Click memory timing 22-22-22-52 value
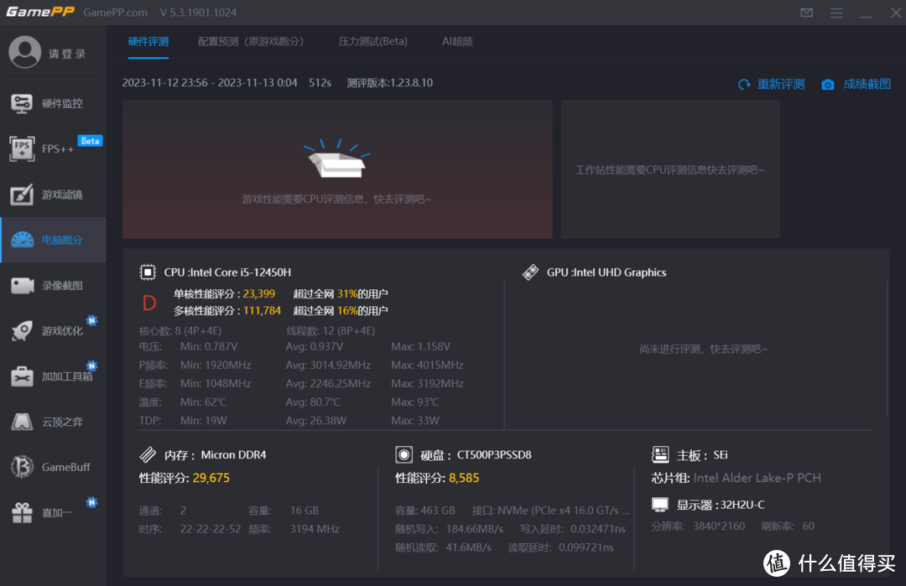 tap(211, 529)
